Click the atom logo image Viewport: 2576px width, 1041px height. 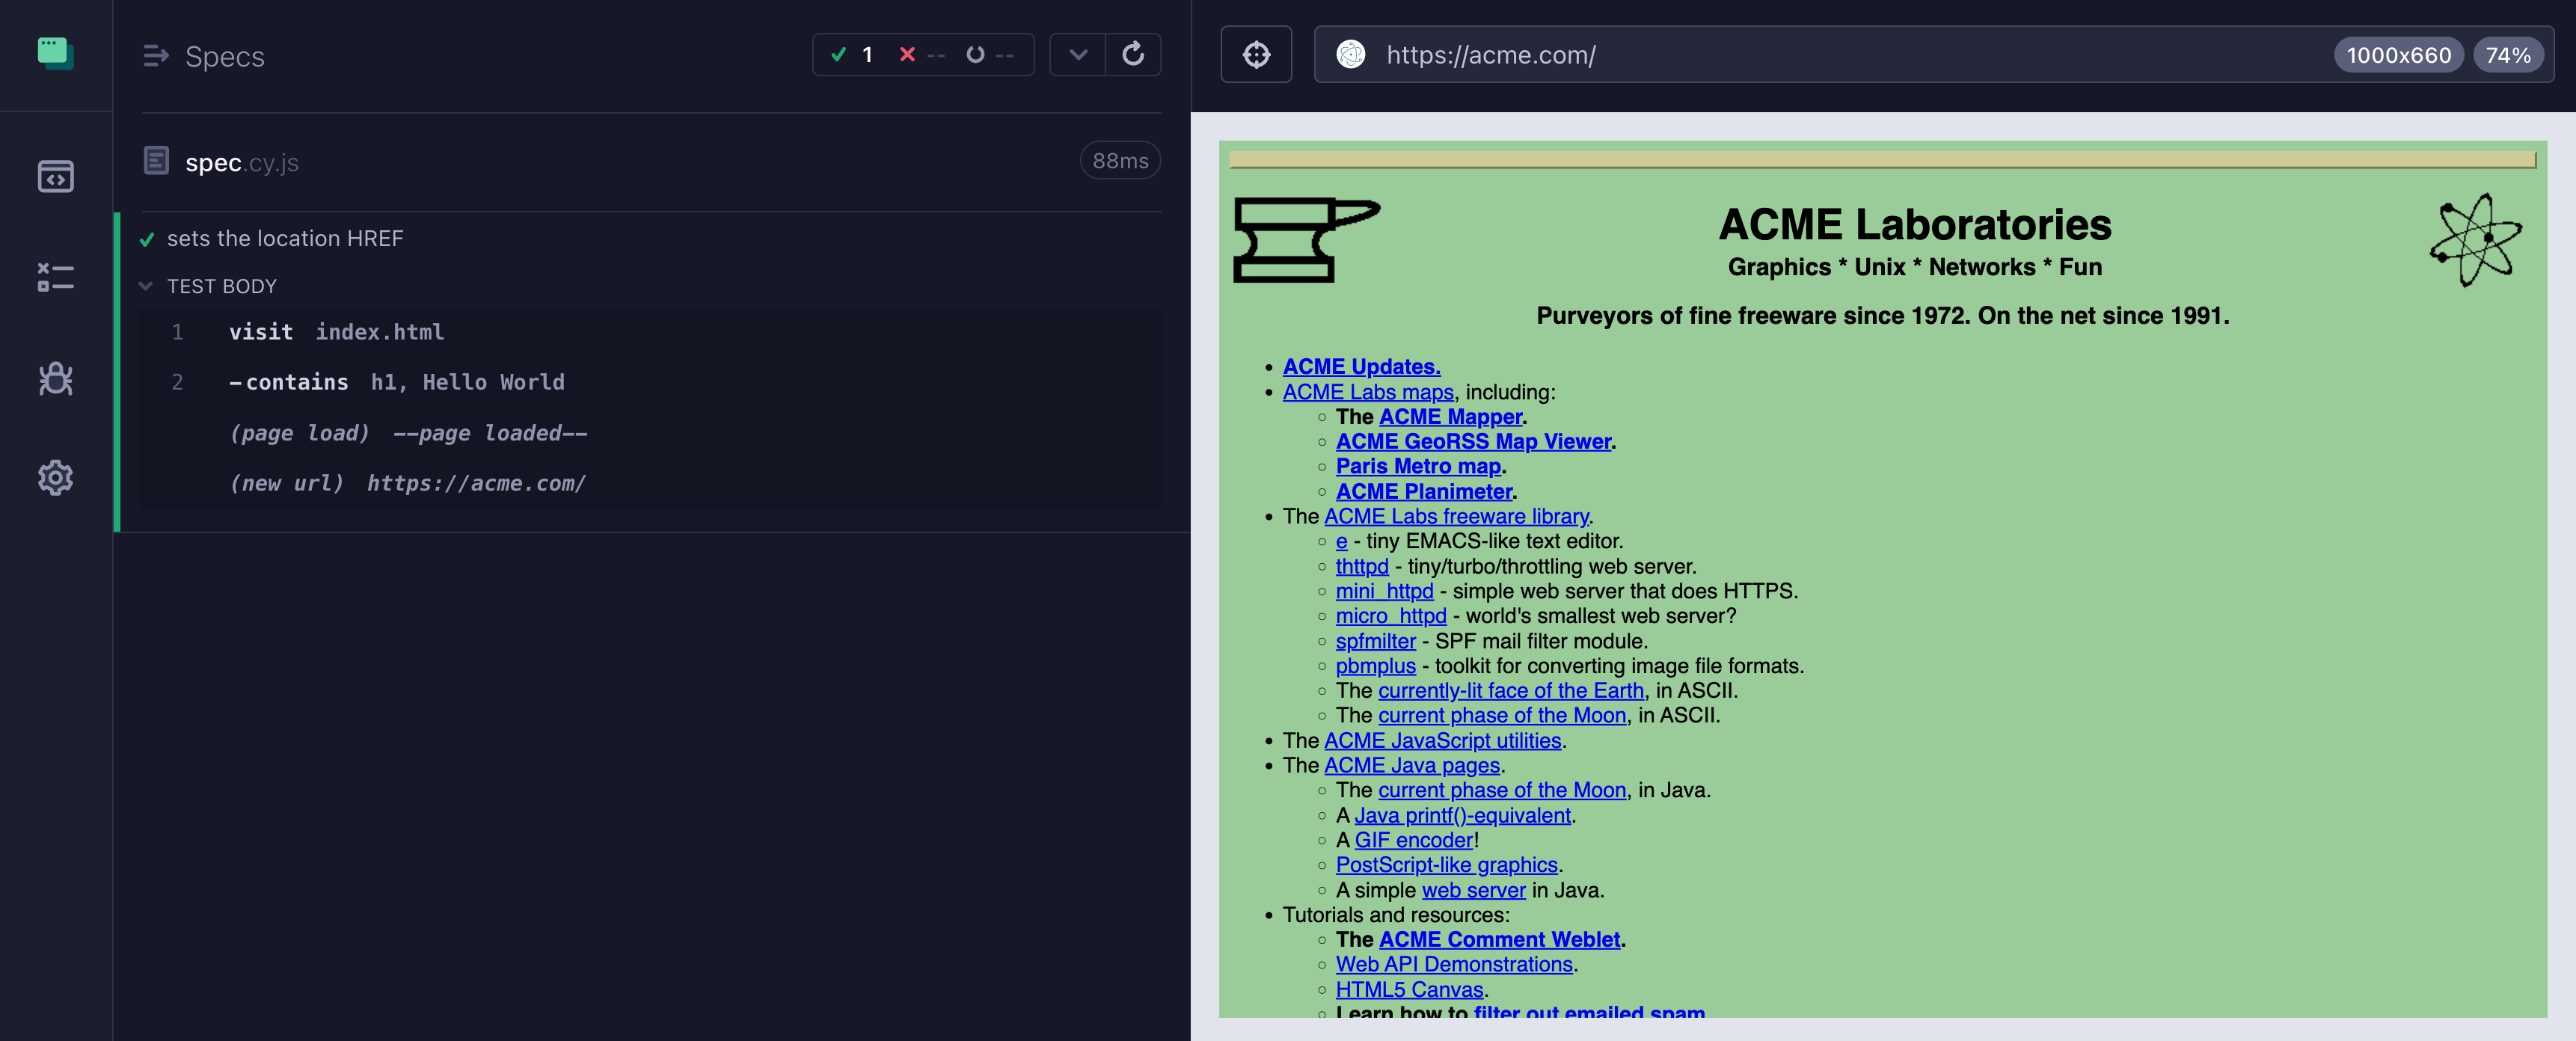2476,240
